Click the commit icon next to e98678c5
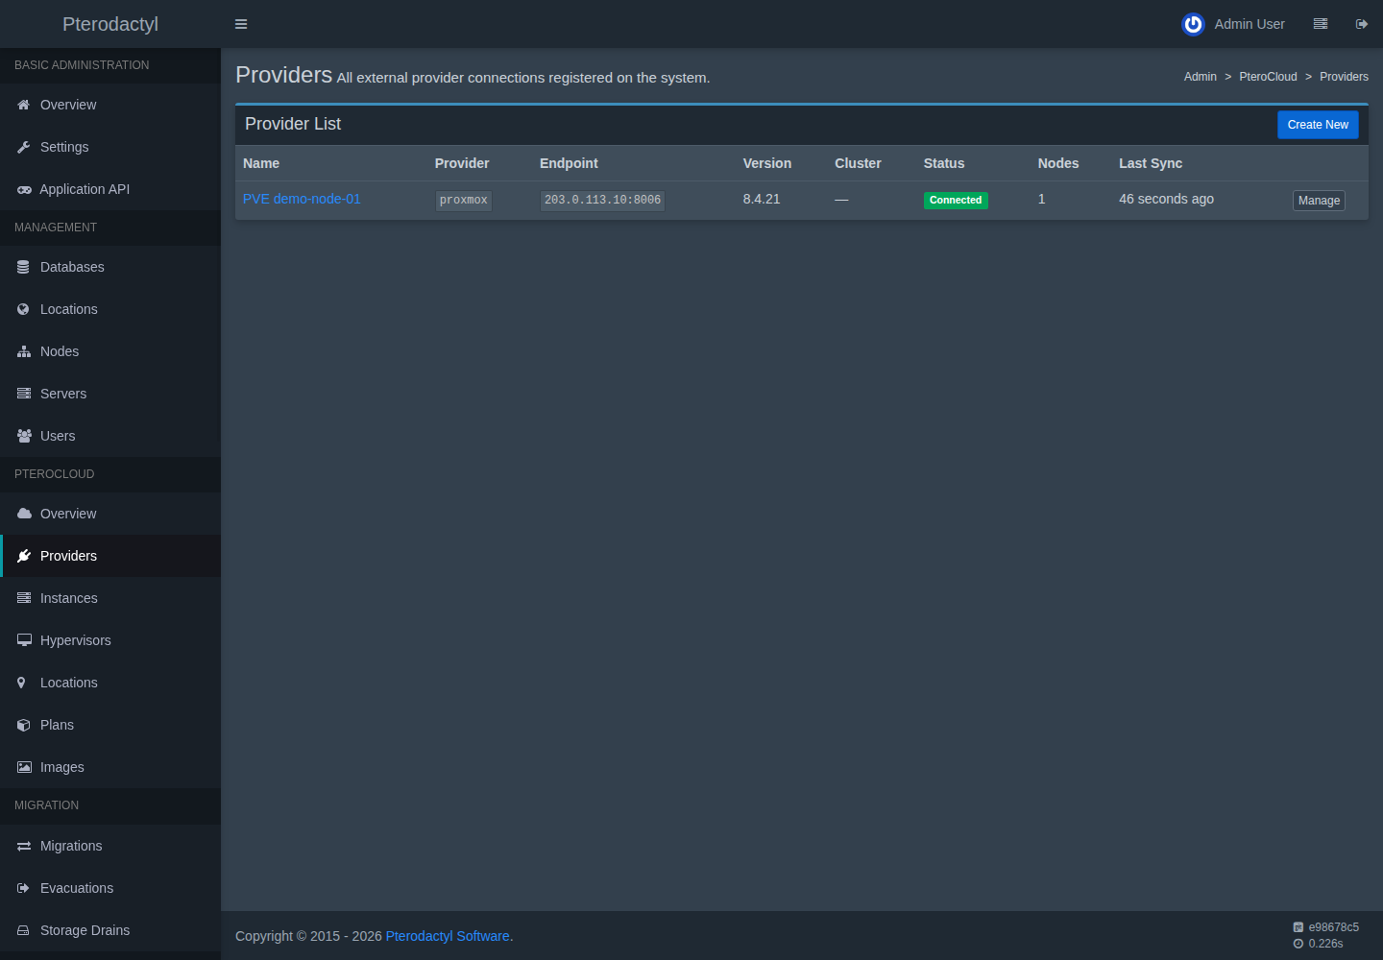This screenshot has width=1383, height=960. 1298,927
